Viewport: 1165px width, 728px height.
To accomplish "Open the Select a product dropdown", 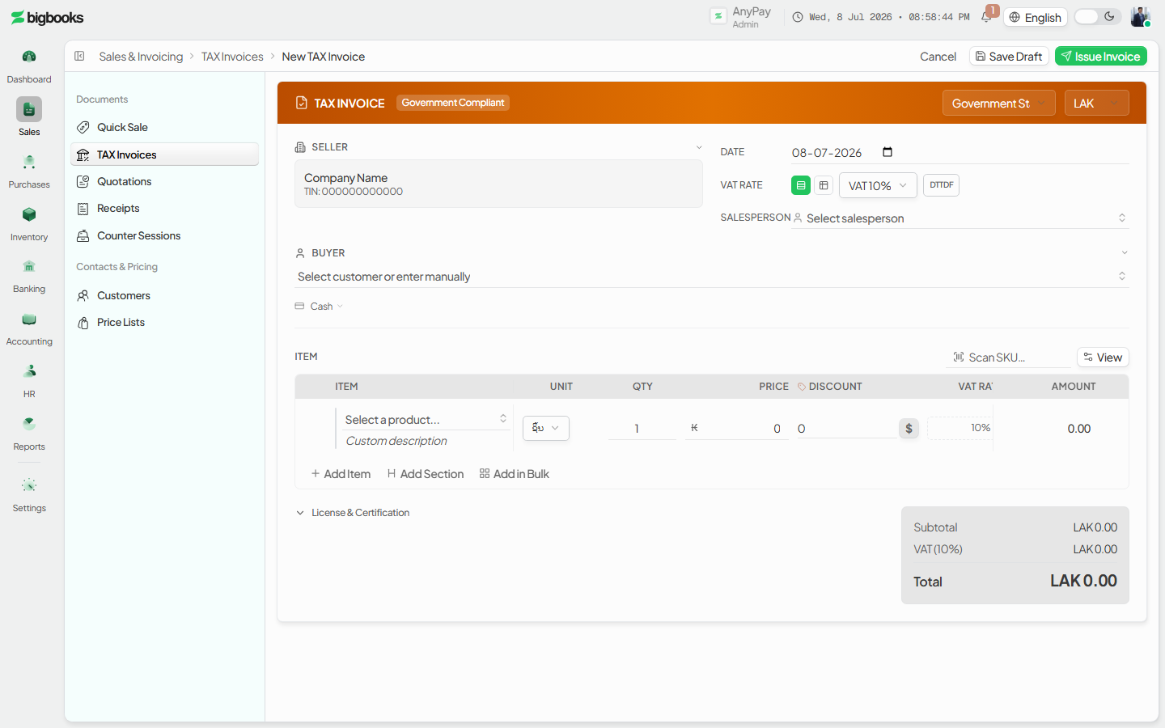I will pos(426,419).
